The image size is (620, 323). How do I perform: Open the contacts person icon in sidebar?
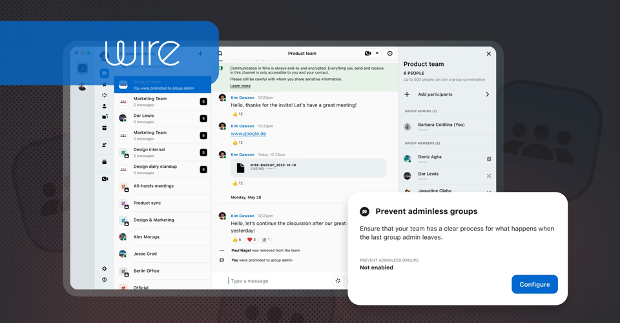click(x=105, y=106)
